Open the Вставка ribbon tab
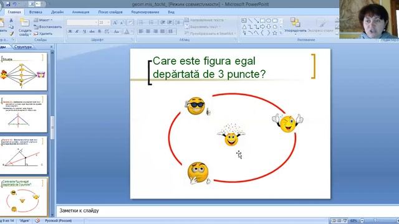 coord(36,12)
